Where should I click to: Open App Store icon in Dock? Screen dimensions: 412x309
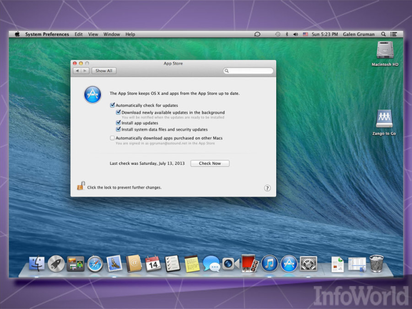[x=289, y=264]
